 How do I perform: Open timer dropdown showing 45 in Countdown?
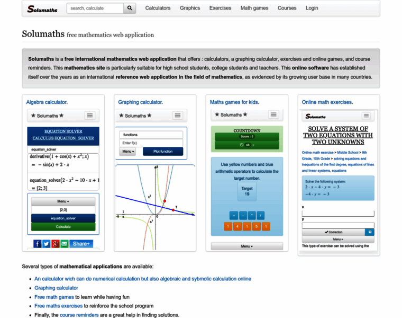pos(247,145)
